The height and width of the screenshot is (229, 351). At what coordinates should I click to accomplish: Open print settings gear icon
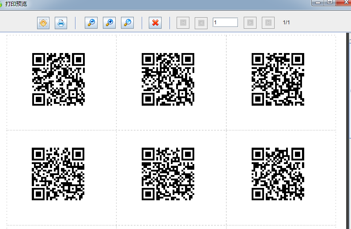click(x=43, y=23)
